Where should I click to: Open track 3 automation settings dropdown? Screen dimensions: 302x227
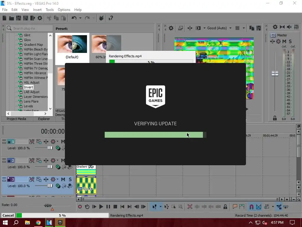tap(58, 179)
